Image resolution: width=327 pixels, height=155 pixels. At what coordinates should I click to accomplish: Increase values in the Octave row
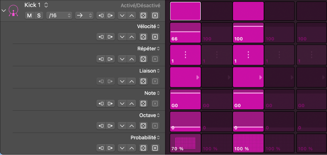(132, 126)
